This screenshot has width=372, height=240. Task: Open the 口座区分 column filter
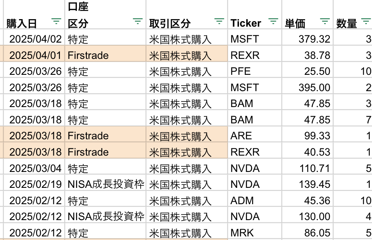coord(138,22)
